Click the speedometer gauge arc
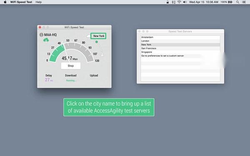This screenshot has width=250, height=156. 71,52
